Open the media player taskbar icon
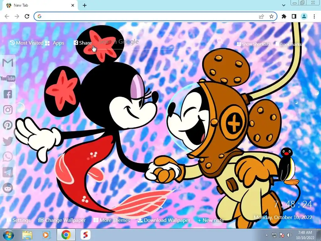 (x=46, y=235)
